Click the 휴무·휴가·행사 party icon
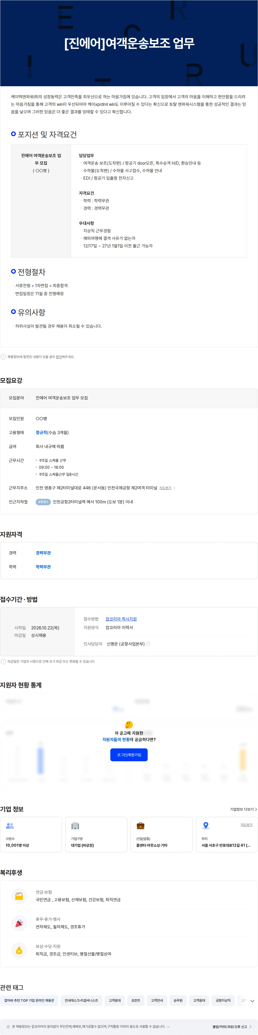 coord(19,923)
